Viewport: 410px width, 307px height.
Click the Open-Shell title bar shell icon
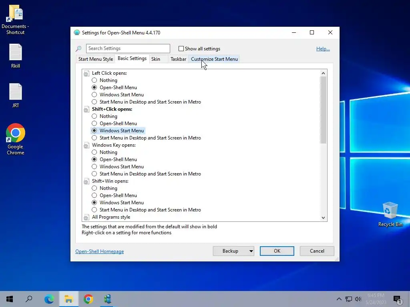(x=77, y=33)
